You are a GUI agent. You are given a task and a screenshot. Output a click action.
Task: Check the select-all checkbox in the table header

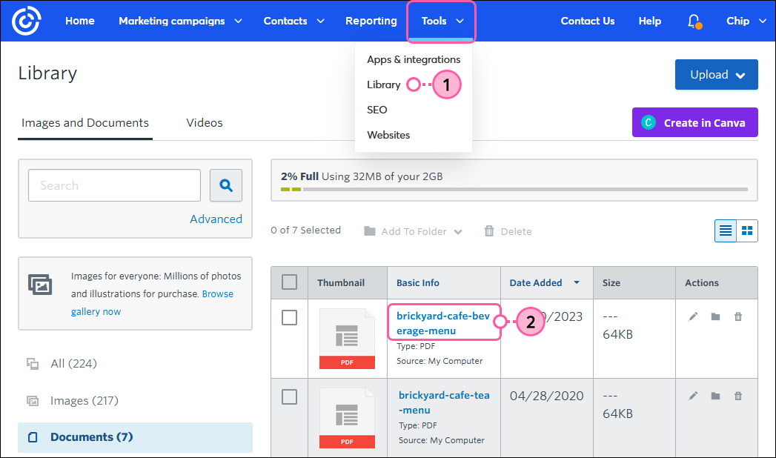pos(289,282)
